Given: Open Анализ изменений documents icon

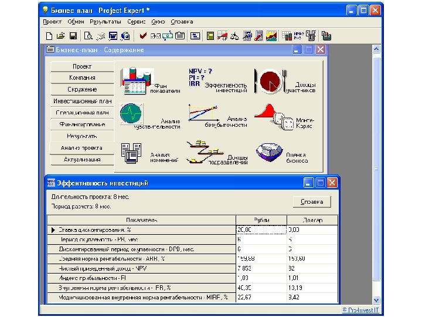Looking at the screenshot, I should (x=131, y=153).
